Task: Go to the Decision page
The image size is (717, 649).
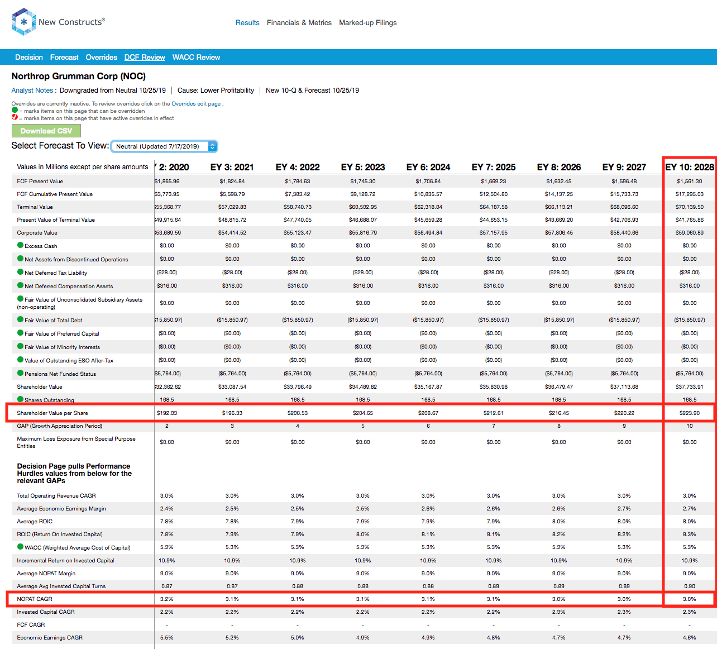Action: (29, 58)
